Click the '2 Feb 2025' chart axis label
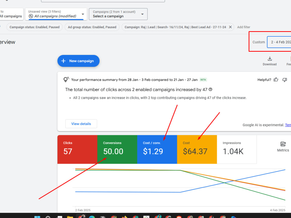This screenshot has height=218, width=291. pos(83,210)
